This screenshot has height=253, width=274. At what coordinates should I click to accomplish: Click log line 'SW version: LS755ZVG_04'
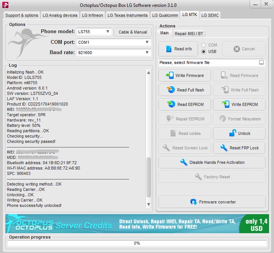pos(32,93)
